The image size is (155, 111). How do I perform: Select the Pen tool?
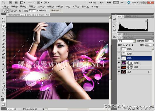tap(4, 68)
